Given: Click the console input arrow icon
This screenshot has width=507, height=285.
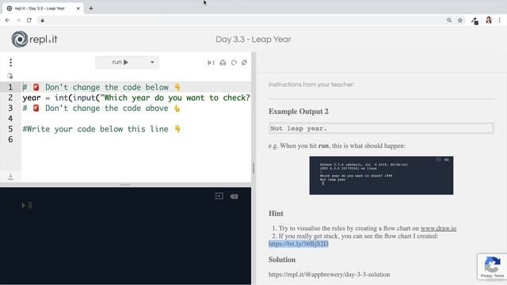Looking at the screenshot, I should tap(219, 196).
